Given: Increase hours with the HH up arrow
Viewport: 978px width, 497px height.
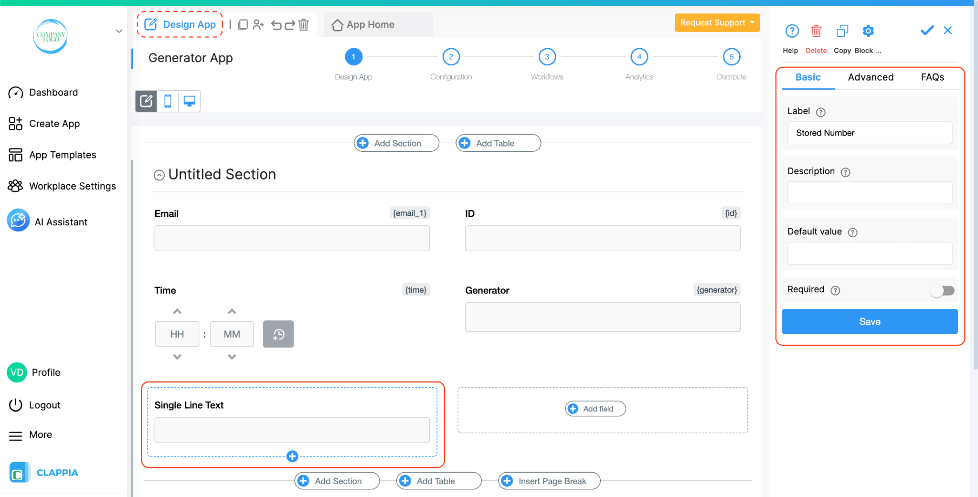Looking at the screenshot, I should (x=177, y=311).
